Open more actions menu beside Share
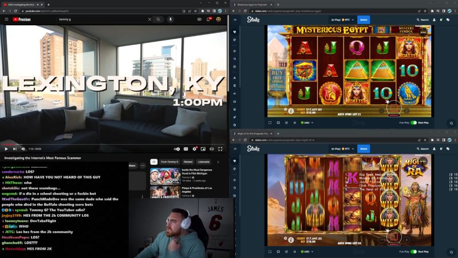This screenshot has width=458, height=258. (143, 165)
